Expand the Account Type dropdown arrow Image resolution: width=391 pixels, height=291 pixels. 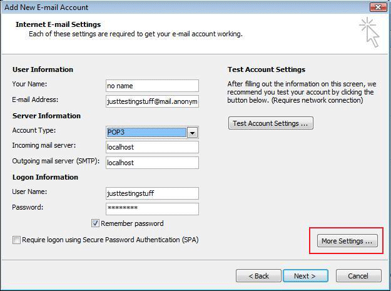(193, 132)
